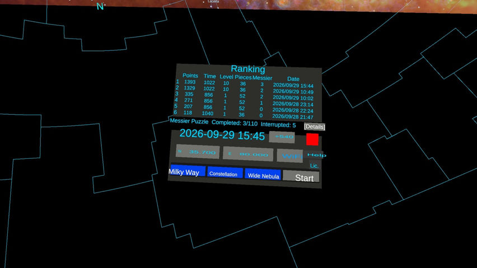Click the Completed: 3/110 status

pyautogui.click(x=234, y=123)
